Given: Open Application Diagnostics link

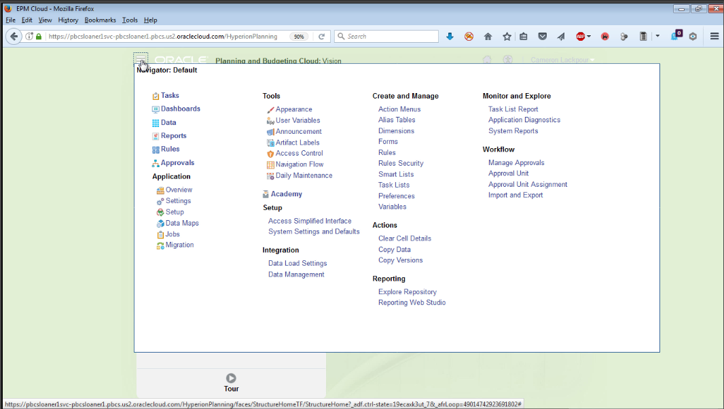Looking at the screenshot, I should pyautogui.click(x=524, y=120).
